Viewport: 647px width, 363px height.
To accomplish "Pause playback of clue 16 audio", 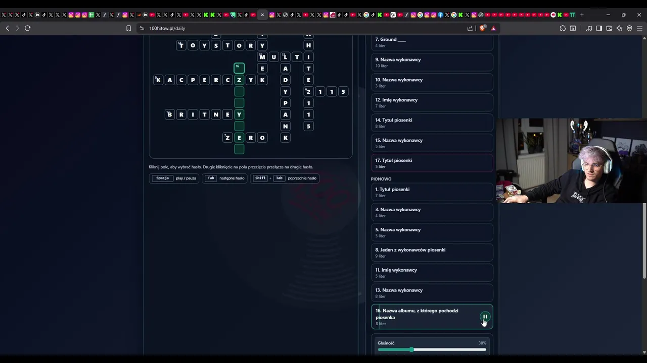I will 485,317.
